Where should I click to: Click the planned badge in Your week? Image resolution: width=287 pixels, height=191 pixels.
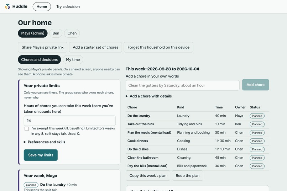pos(31,185)
